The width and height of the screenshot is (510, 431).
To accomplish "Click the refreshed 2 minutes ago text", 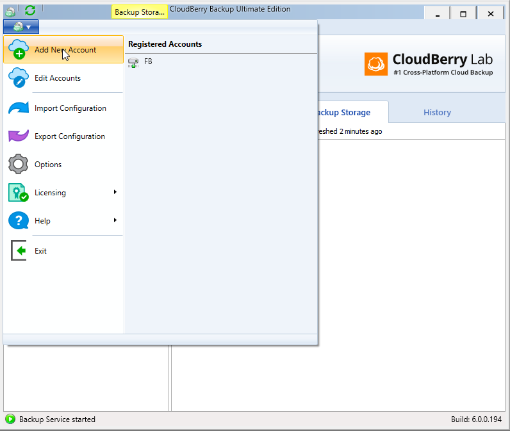I will 350,131.
